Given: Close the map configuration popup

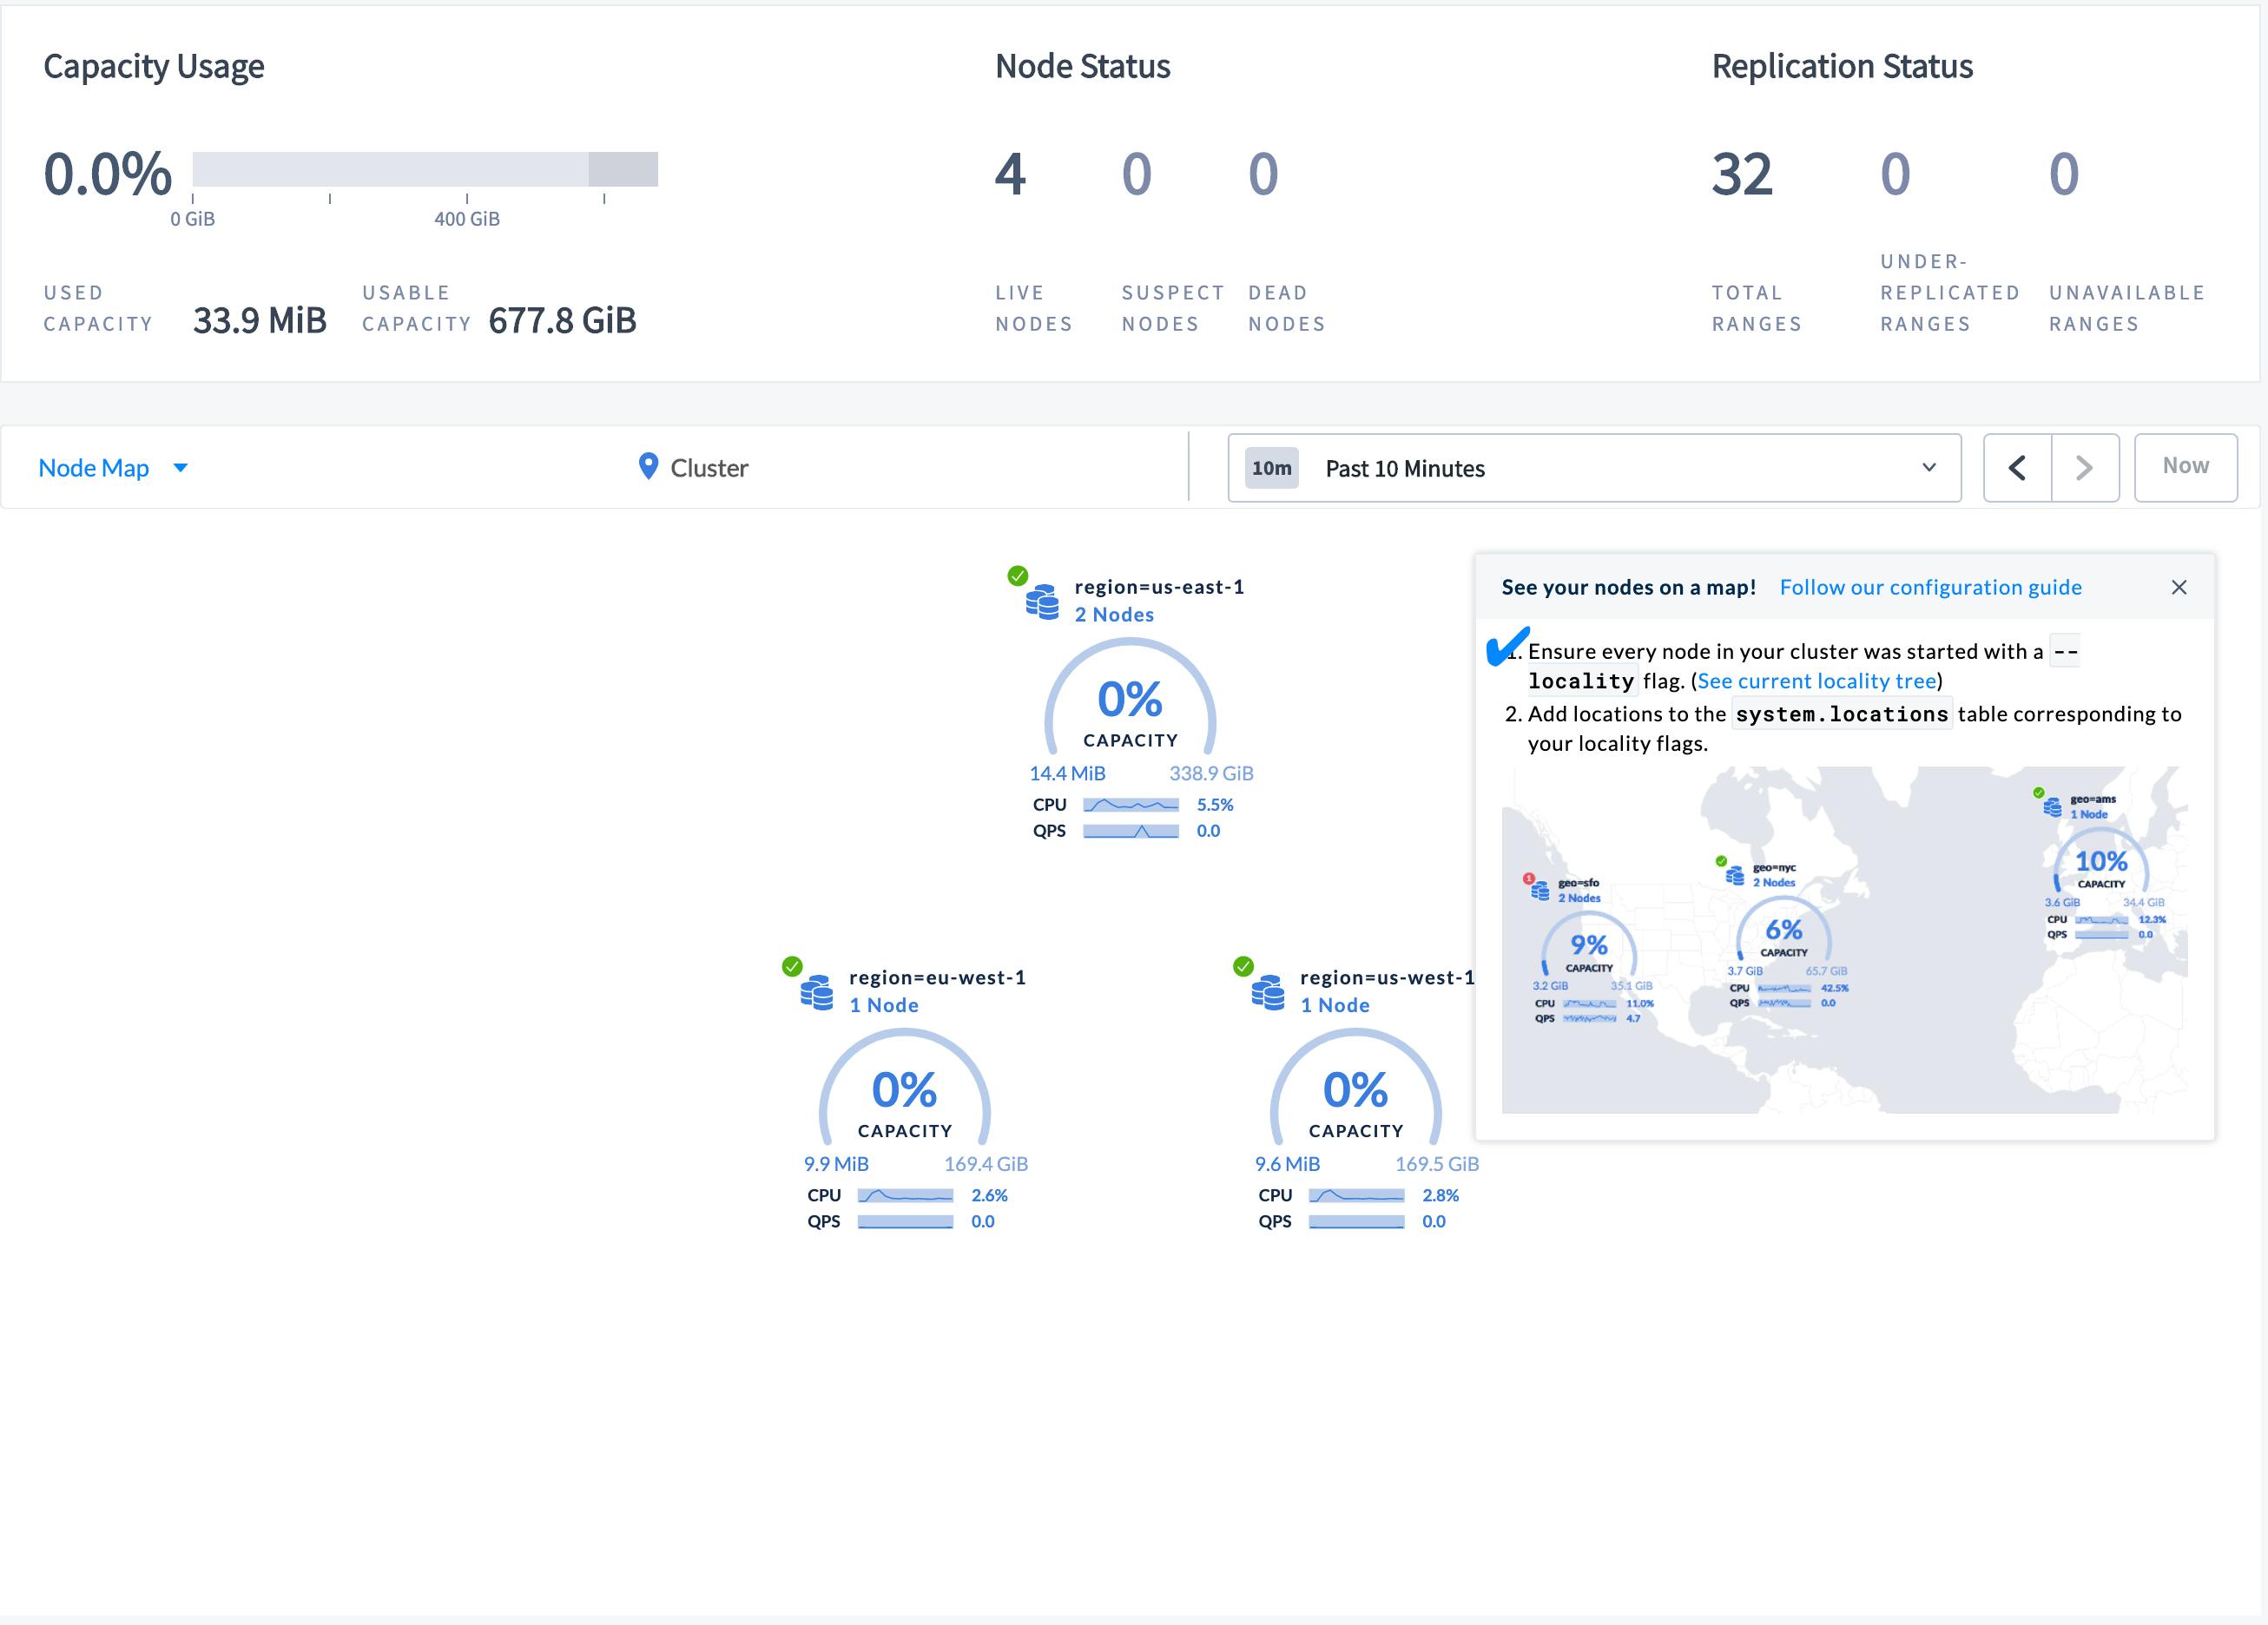Looking at the screenshot, I should point(2179,587).
